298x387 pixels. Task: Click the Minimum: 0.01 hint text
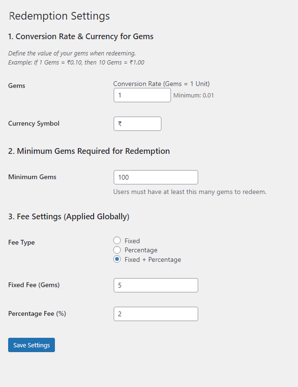tap(193, 95)
